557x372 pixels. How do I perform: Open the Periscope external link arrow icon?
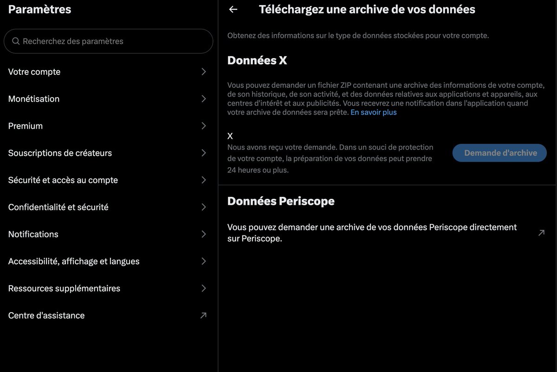[541, 233]
